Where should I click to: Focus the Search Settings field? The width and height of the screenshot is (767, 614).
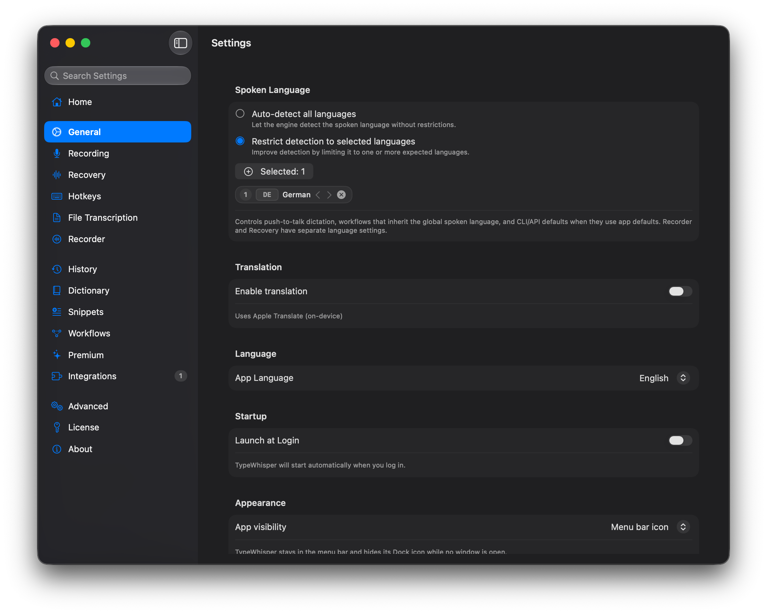click(x=117, y=76)
